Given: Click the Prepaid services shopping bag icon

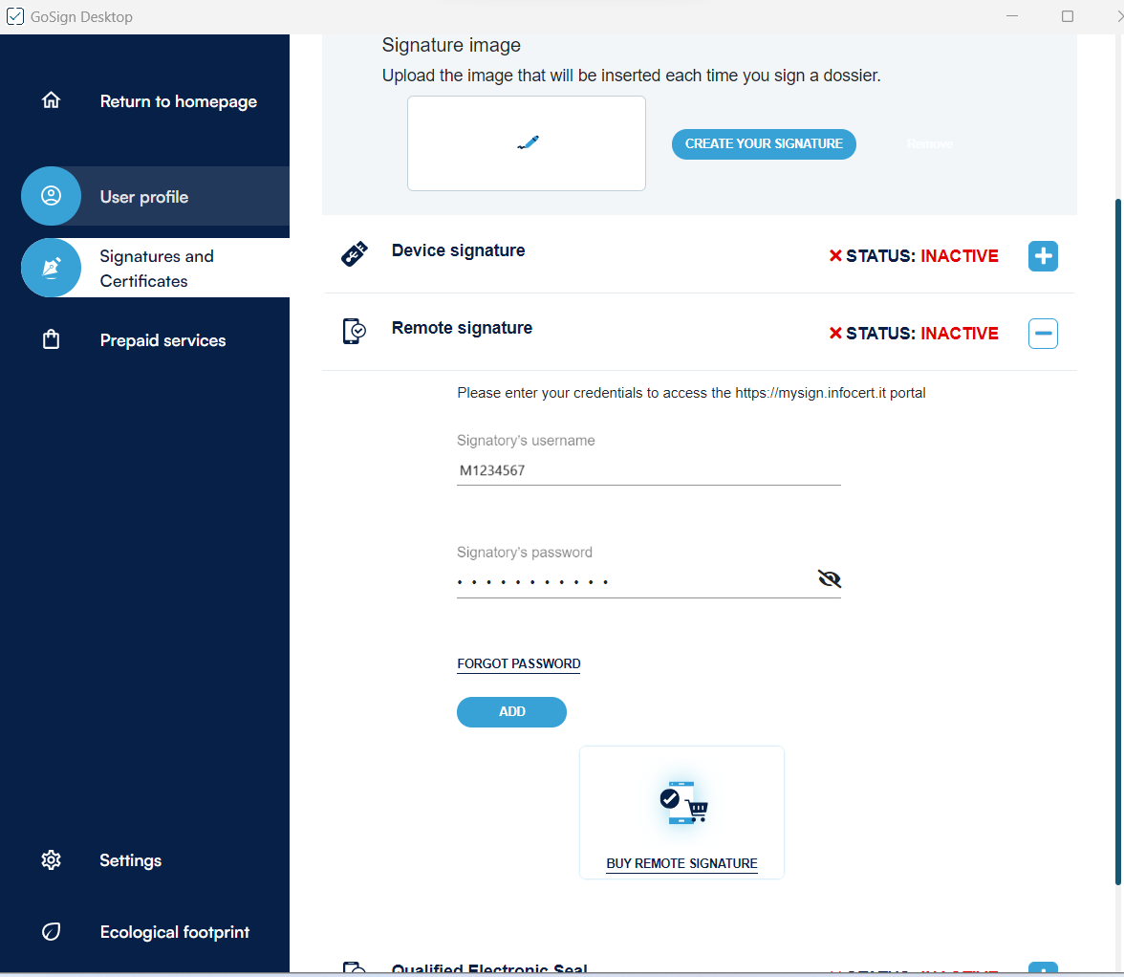Looking at the screenshot, I should [x=52, y=340].
